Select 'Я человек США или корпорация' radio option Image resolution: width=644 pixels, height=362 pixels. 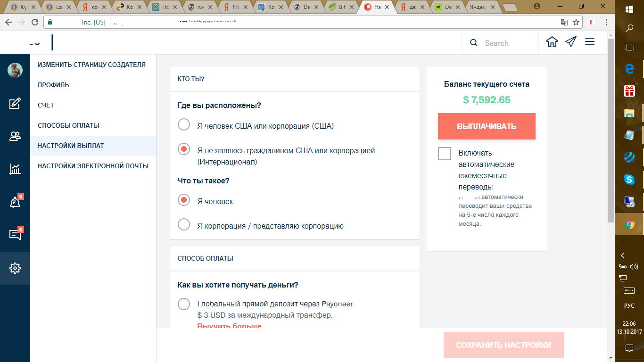[184, 125]
